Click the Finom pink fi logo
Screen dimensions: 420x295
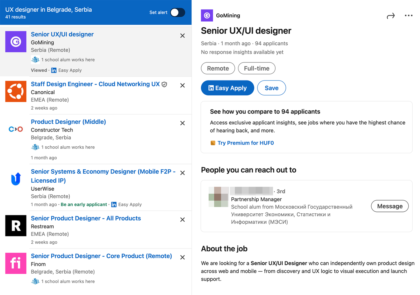pos(16,263)
